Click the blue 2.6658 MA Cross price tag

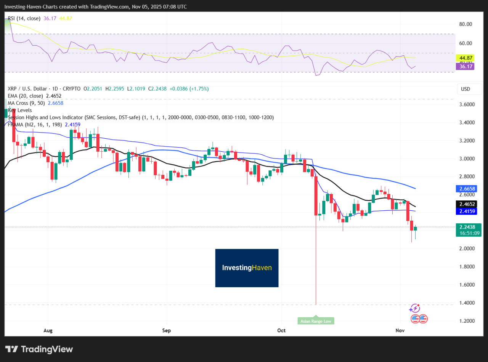pyautogui.click(x=466, y=189)
